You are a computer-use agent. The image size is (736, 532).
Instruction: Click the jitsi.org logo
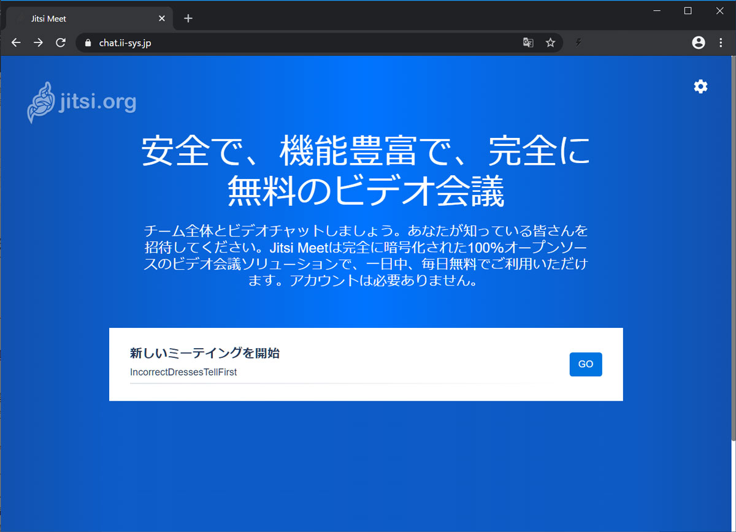click(82, 102)
